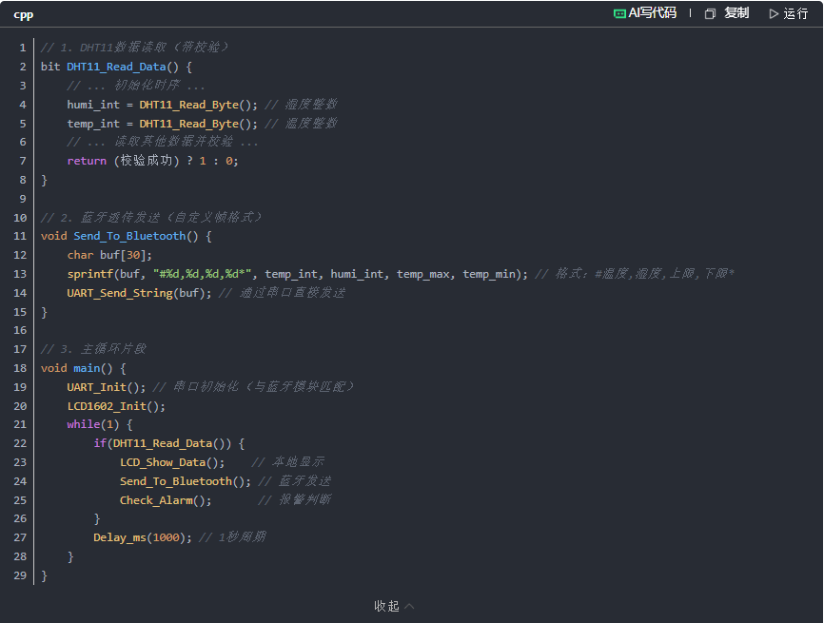Click humi_int on line 4
The height and width of the screenshot is (623, 824).
click(93, 105)
